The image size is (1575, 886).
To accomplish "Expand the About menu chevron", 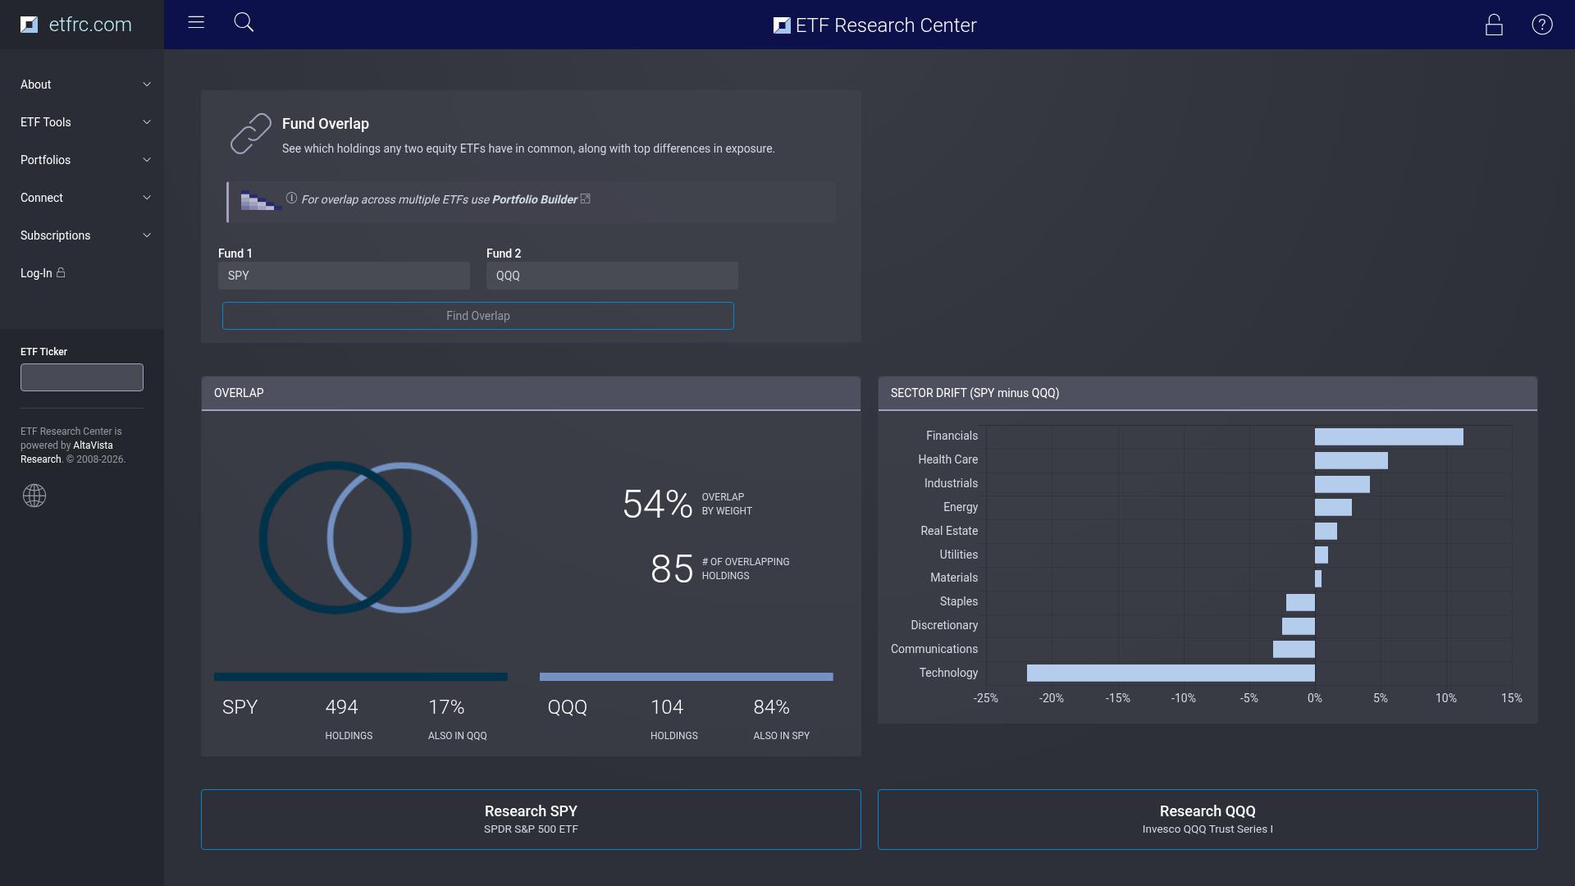I will 147,84.
